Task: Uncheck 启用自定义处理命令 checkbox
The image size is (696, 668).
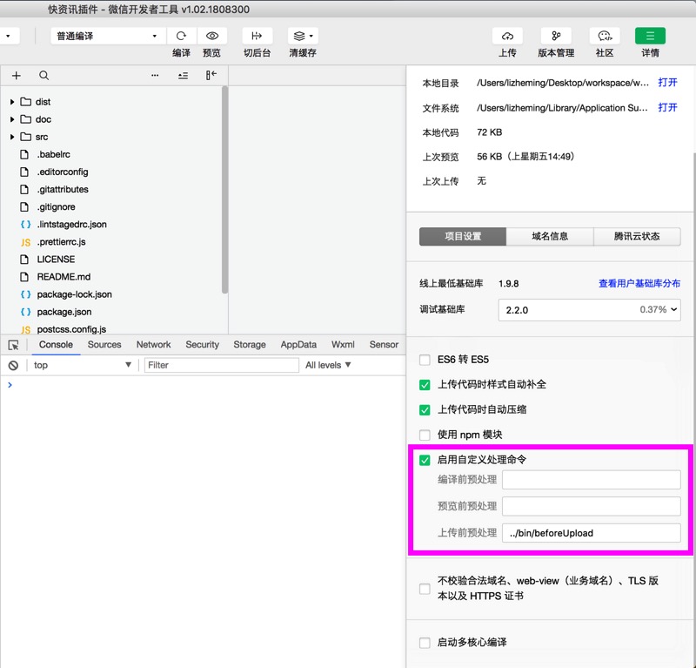Action: pyautogui.click(x=425, y=460)
